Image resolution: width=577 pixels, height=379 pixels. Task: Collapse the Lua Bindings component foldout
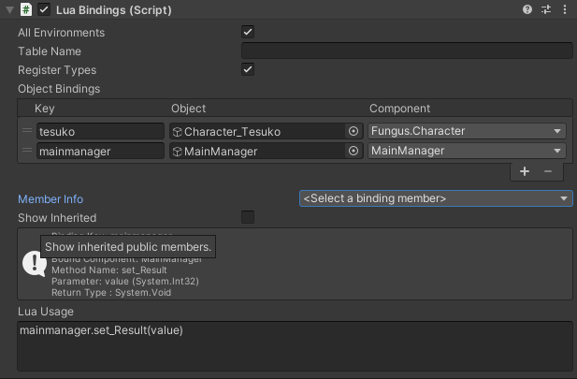[x=9, y=9]
